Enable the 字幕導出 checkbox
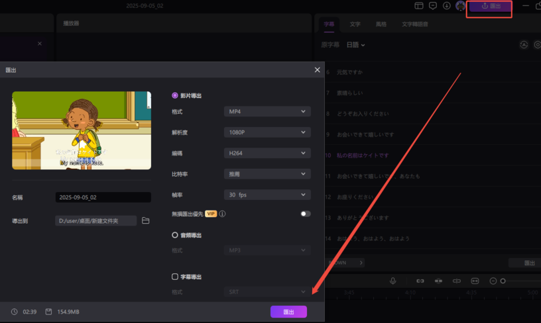 (x=175, y=277)
